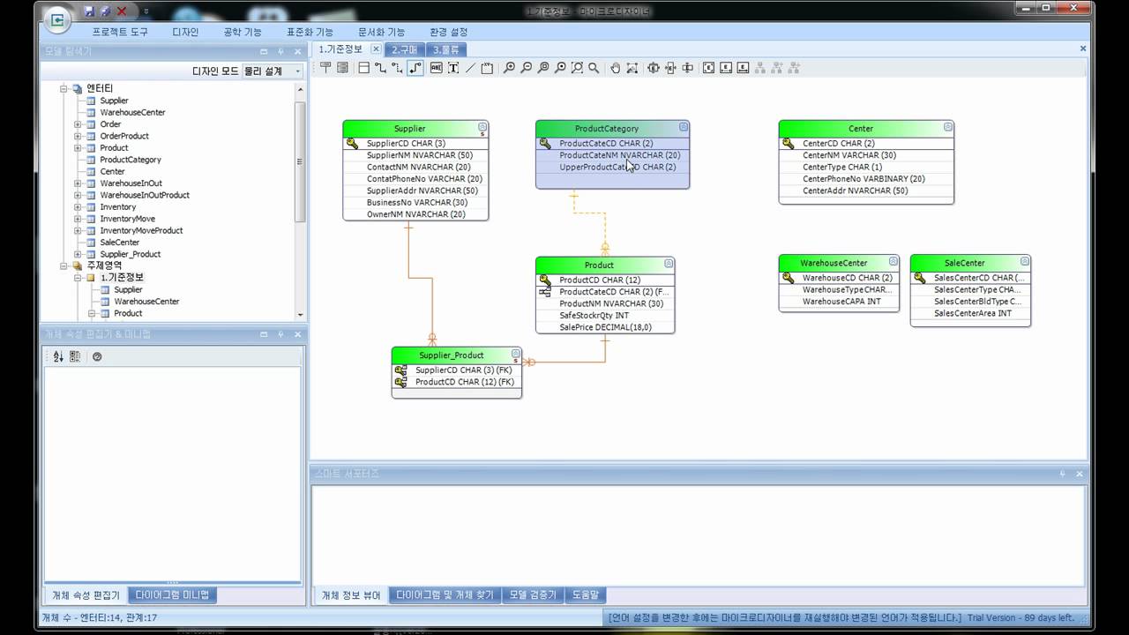1129x635 pixels.
Task: Close the 1.기준정보 tab
Action: click(376, 49)
